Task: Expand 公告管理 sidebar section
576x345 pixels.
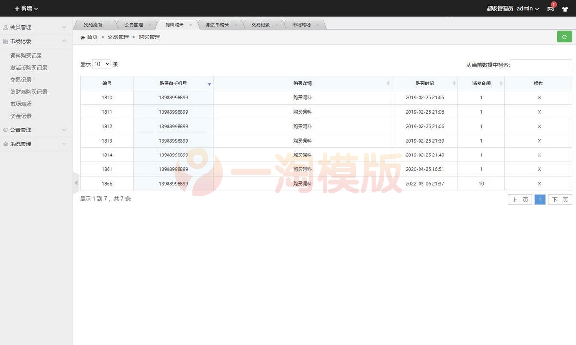Action: (36, 130)
